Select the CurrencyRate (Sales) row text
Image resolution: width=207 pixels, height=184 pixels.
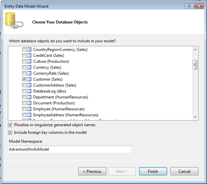(x=51, y=73)
